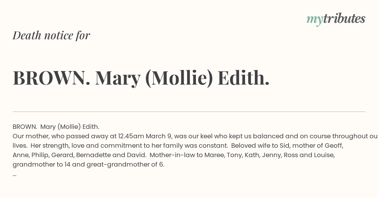Click the horizontal divider line below heading
378x198 pixels.
tap(189, 112)
